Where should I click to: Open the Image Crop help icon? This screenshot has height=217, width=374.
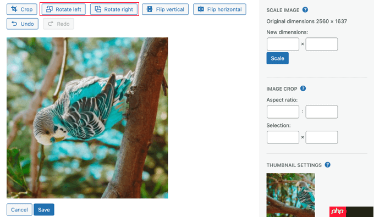(x=303, y=88)
